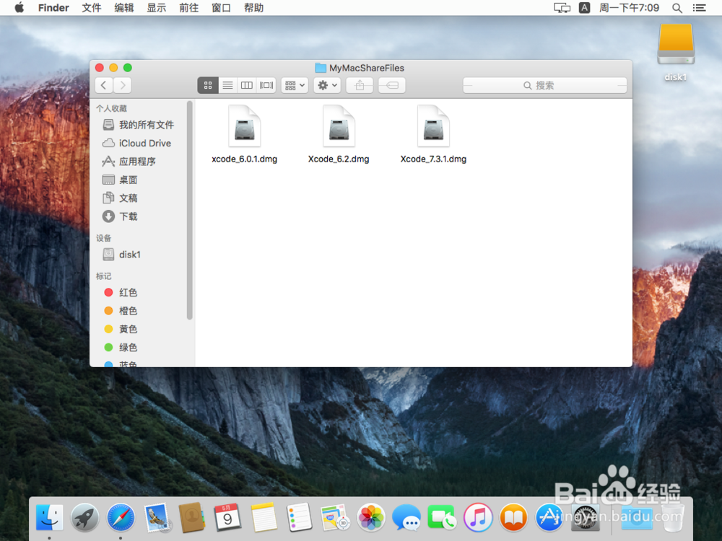The image size is (722, 541).
Task: Go forward in Finder history
Action: click(x=123, y=85)
